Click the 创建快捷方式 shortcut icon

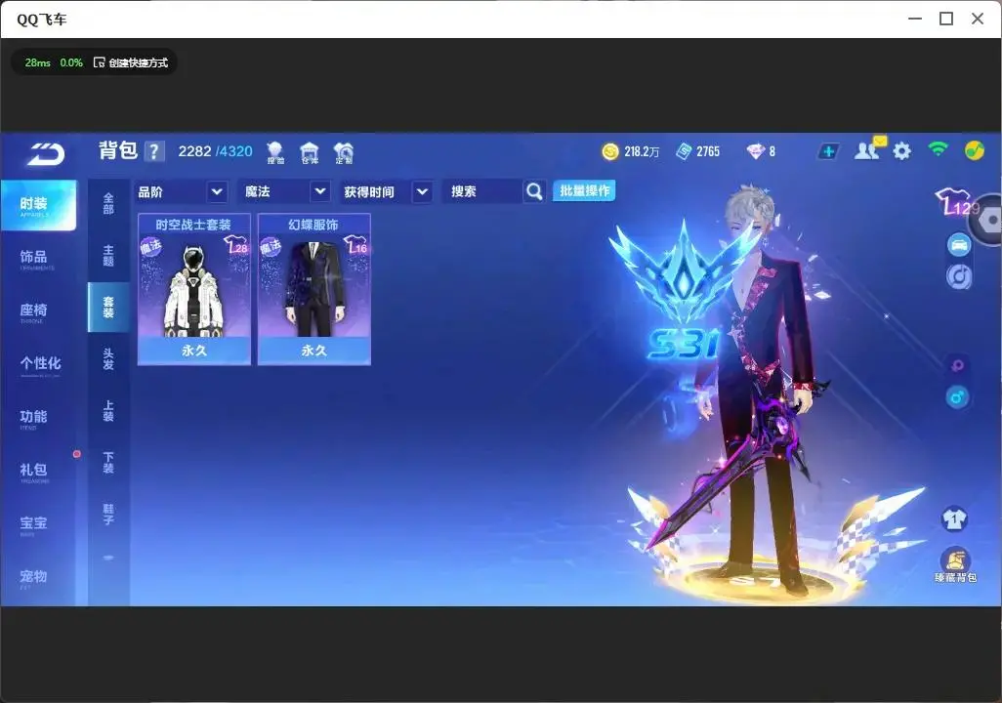(99, 62)
